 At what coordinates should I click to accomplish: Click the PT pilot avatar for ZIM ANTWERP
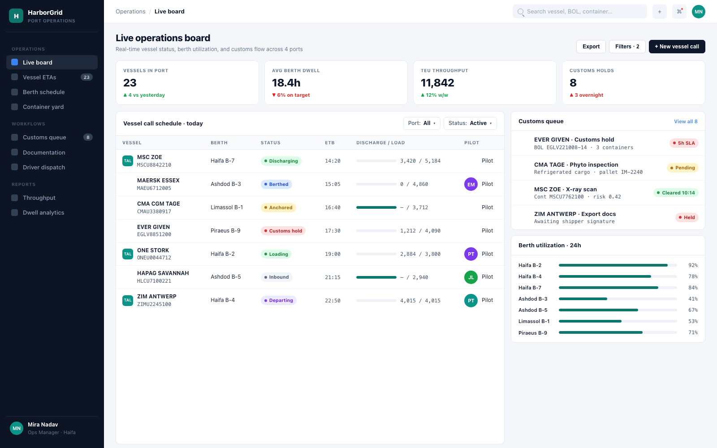point(471,301)
